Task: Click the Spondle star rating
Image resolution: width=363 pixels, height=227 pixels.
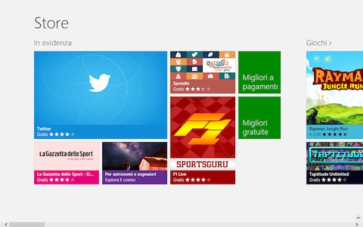Action: (198, 89)
